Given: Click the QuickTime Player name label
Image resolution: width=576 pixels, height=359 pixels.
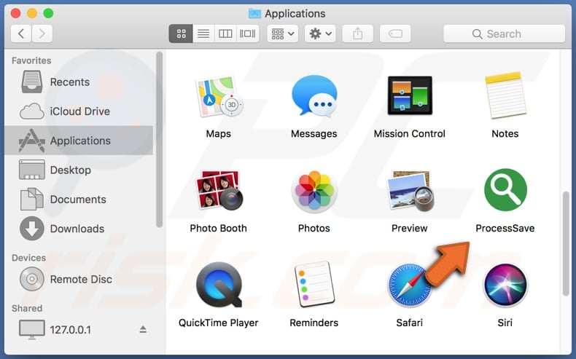Looking at the screenshot, I should [219, 323].
